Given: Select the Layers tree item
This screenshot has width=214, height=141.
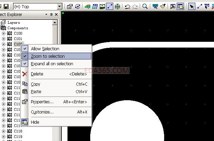Looking at the screenshot, I should [14, 22].
